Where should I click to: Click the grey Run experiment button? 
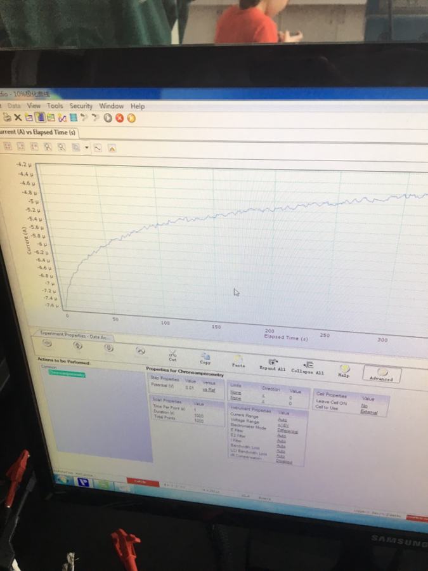click(108, 118)
